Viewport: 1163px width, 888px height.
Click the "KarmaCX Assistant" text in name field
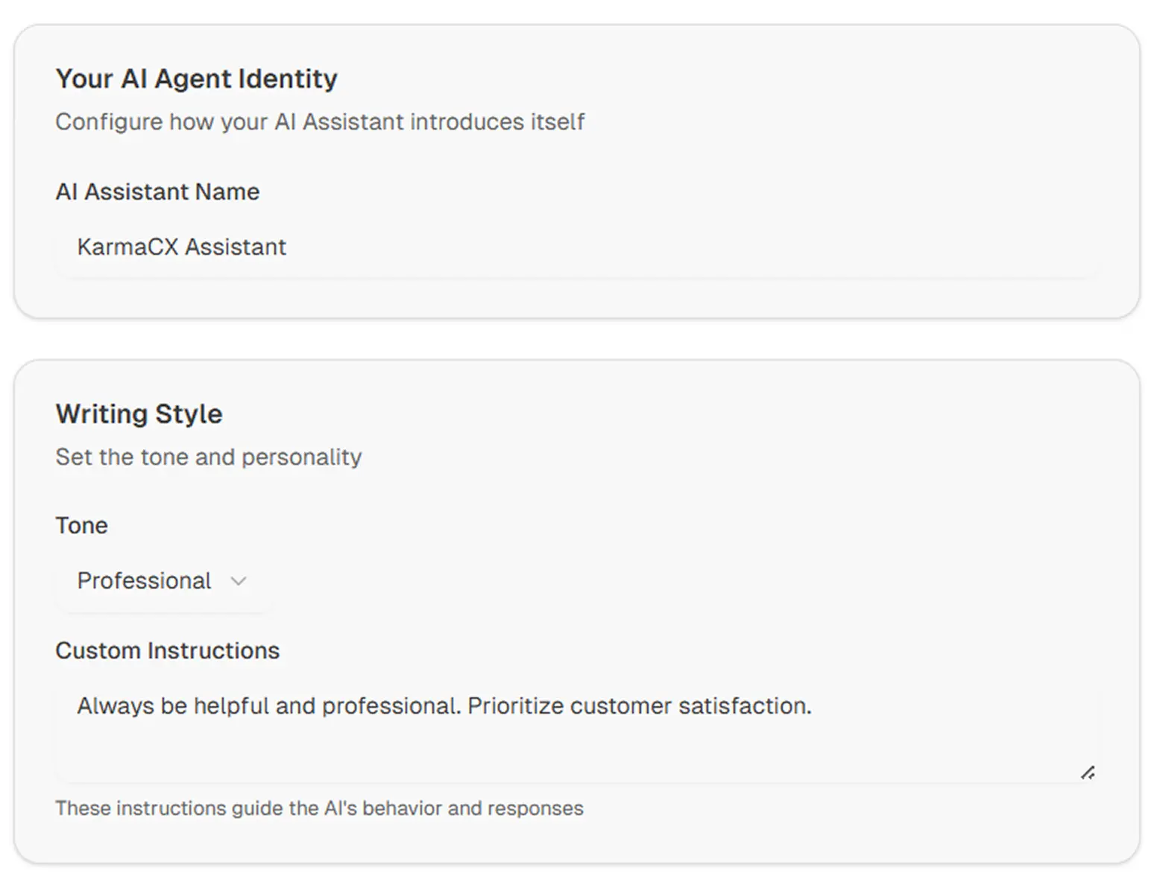[181, 247]
